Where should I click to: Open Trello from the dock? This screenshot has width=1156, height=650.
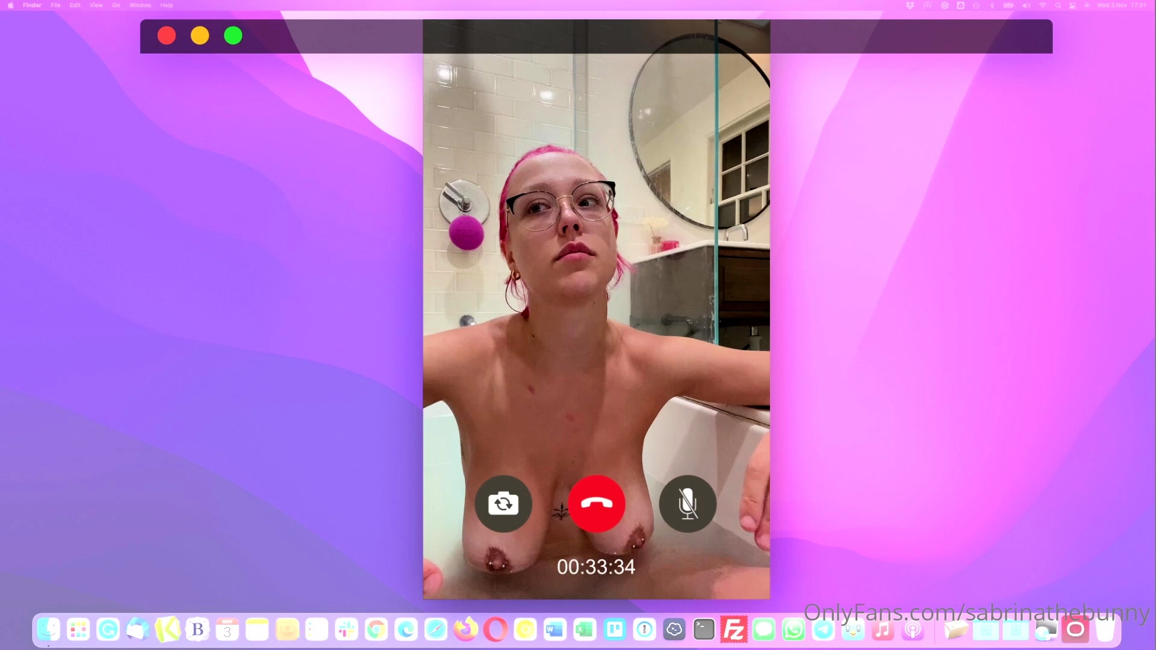[x=615, y=630]
